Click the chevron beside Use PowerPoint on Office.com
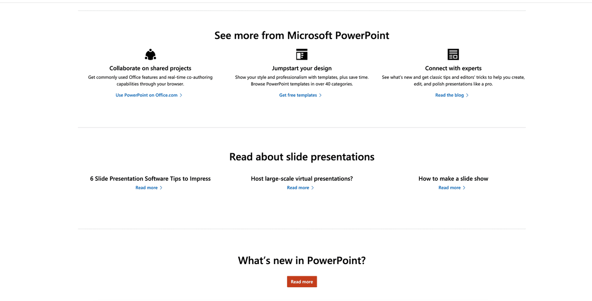Image resolution: width=592 pixels, height=301 pixels. 181,95
